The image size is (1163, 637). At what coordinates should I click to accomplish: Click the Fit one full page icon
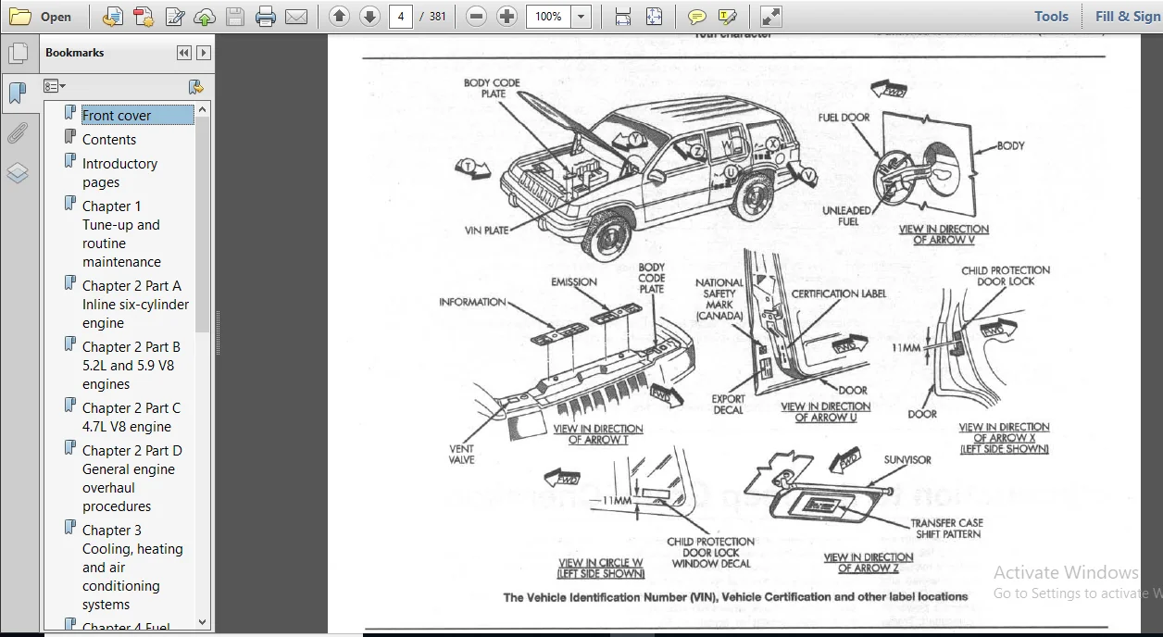[x=654, y=16]
